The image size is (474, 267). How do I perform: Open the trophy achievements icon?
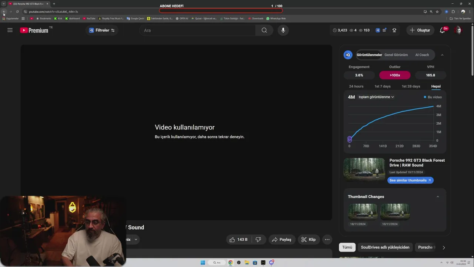click(x=394, y=30)
